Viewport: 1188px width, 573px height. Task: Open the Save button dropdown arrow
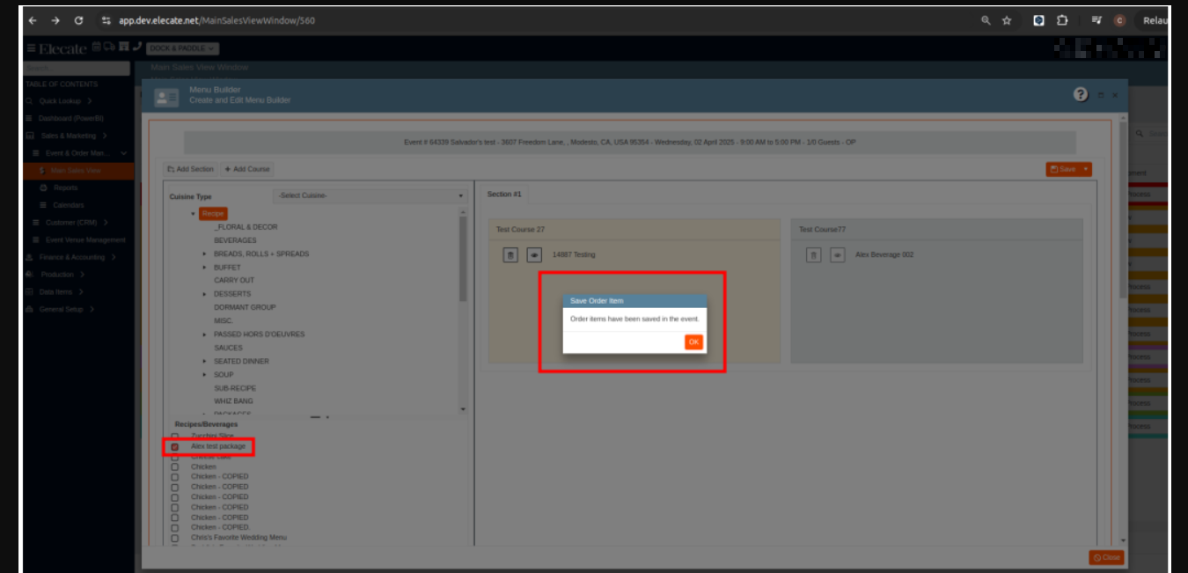tap(1086, 169)
